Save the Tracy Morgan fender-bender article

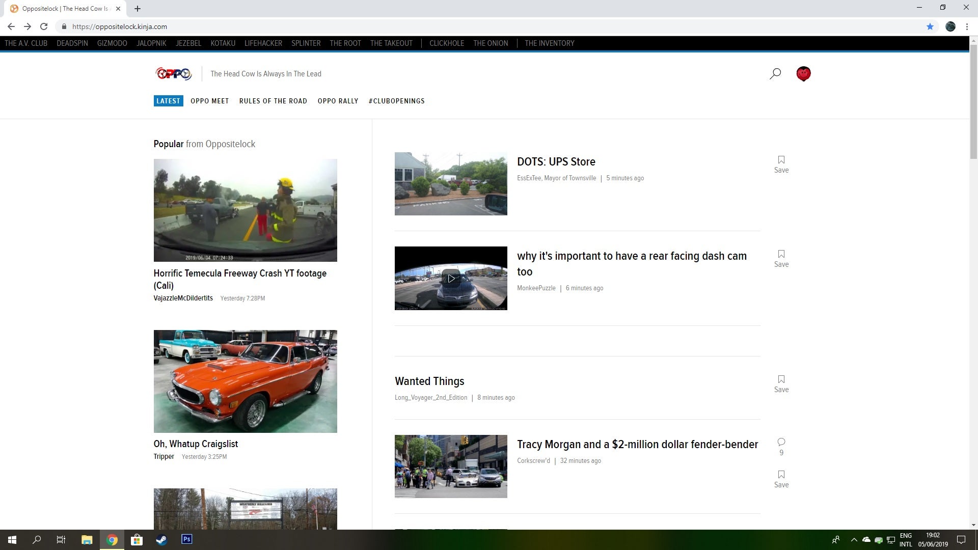(x=781, y=480)
